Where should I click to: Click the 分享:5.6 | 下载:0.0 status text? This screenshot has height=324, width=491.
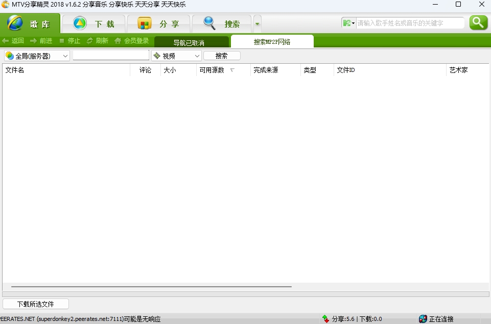pos(357,319)
